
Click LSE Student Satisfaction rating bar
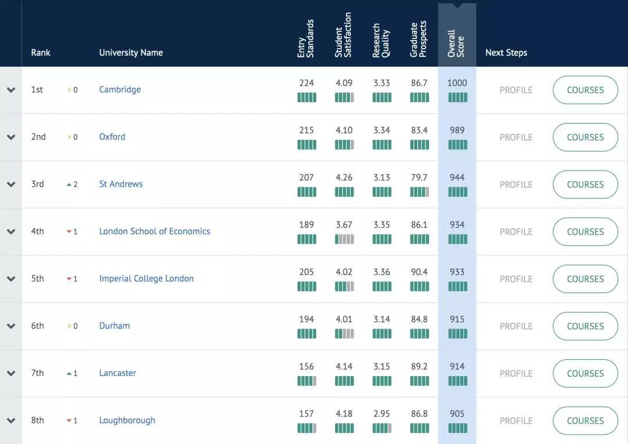[x=344, y=239]
